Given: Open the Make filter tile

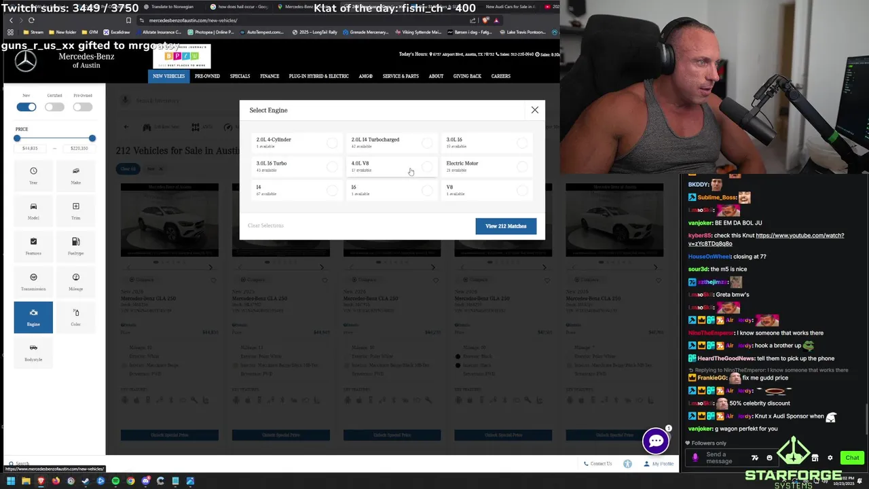Looking at the screenshot, I should pyautogui.click(x=75, y=175).
